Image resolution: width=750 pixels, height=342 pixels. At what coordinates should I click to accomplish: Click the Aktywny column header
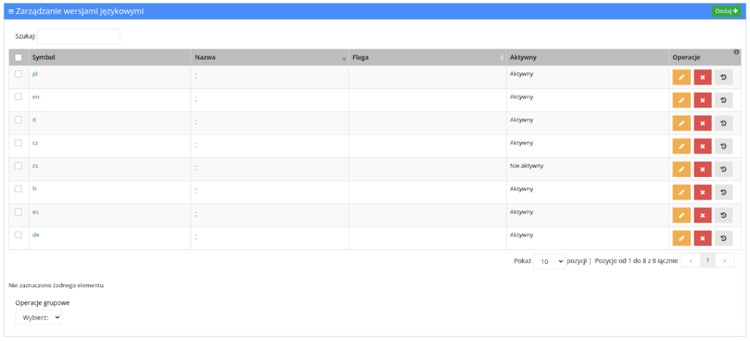click(x=586, y=57)
